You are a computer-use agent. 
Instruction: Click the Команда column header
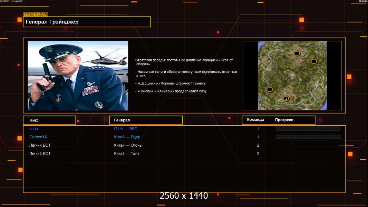click(255, 120)
